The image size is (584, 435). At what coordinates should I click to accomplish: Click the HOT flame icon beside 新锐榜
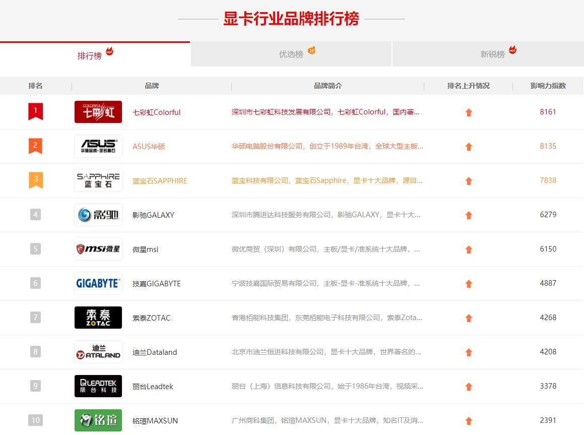pos(512,51)
